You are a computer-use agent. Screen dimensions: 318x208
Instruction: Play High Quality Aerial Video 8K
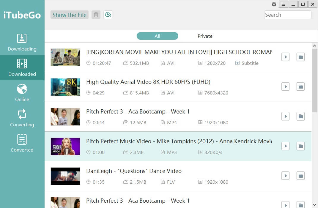click(285, 87)
